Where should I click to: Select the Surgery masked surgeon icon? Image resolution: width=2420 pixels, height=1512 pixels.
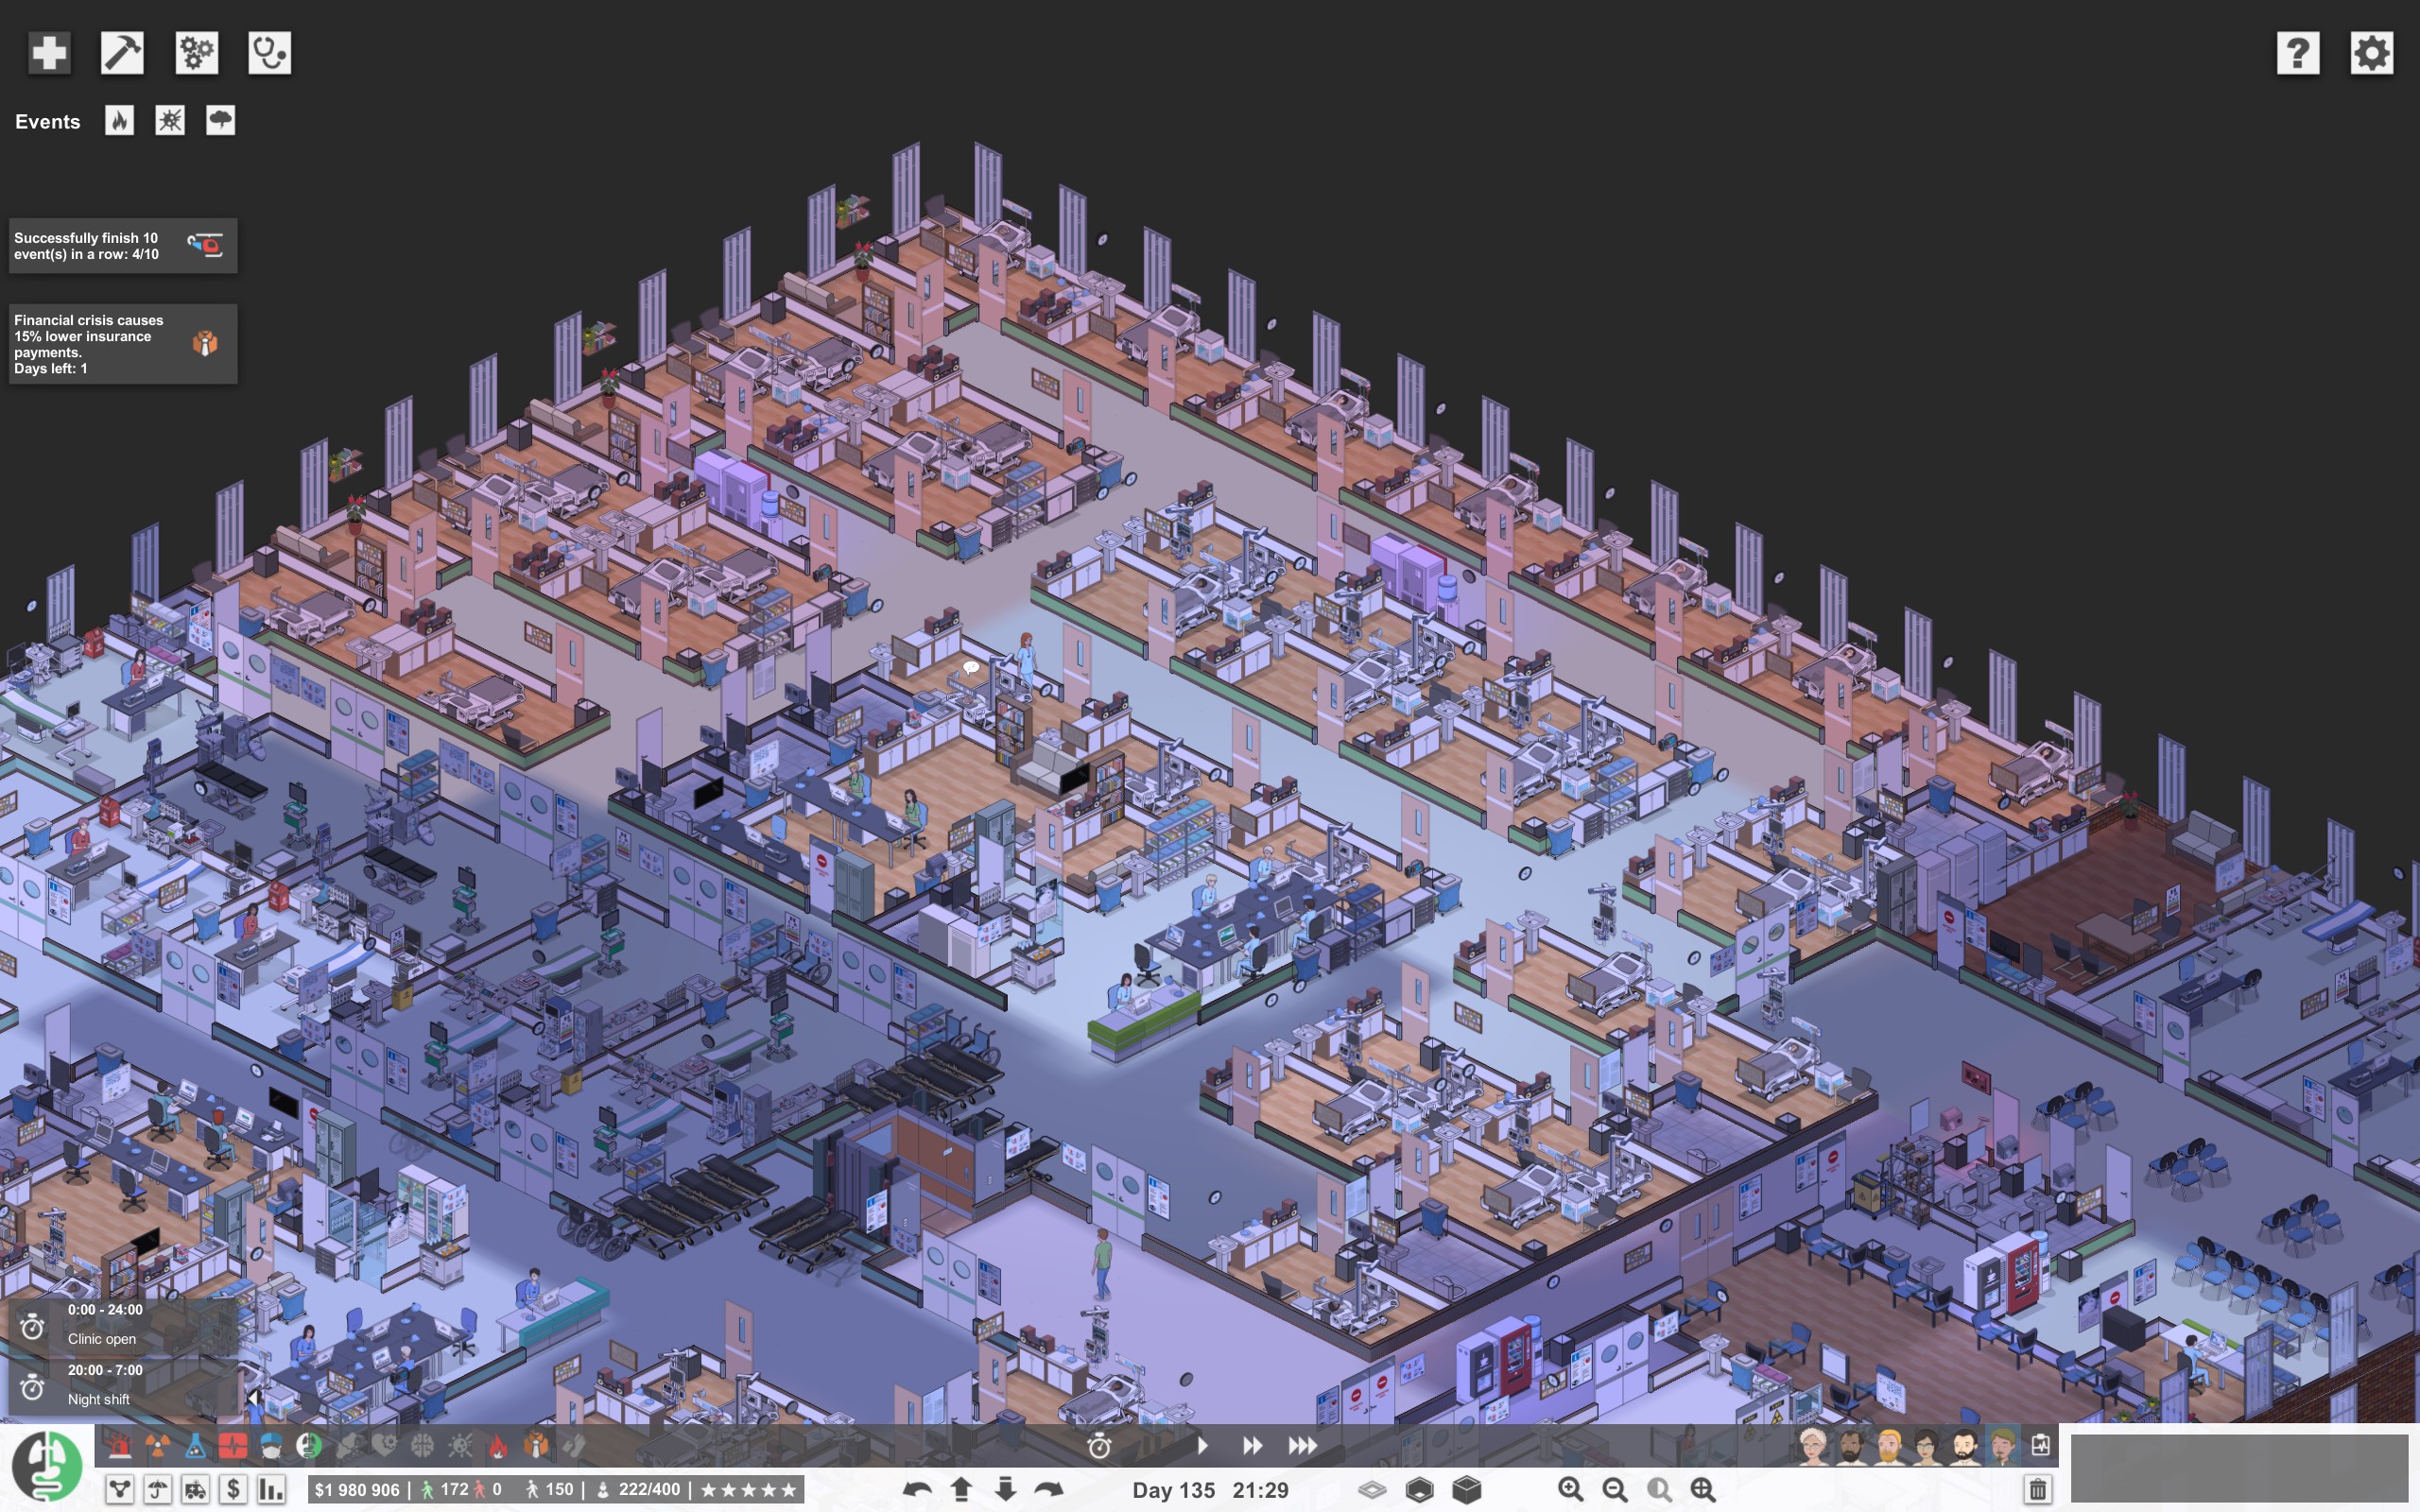pyautogui.click(x=271, y=1445)
